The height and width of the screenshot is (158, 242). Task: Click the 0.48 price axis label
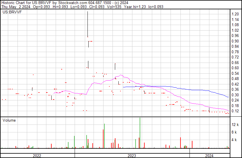click(235, 79)
